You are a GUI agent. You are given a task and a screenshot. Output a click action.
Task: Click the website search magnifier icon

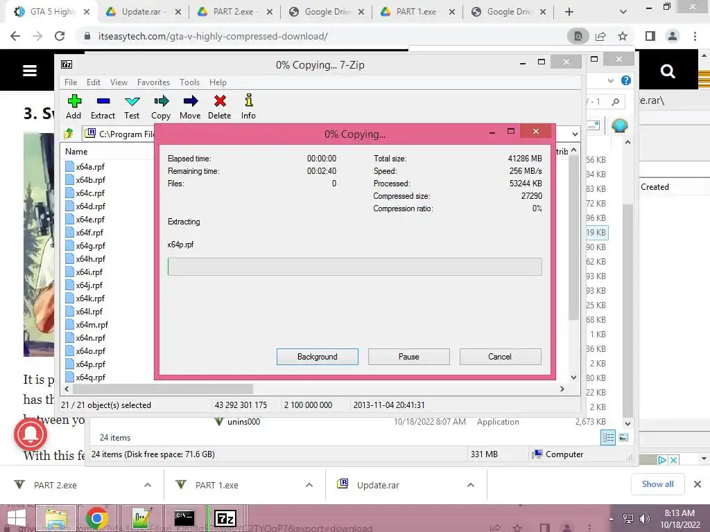[x=668, y=71]
